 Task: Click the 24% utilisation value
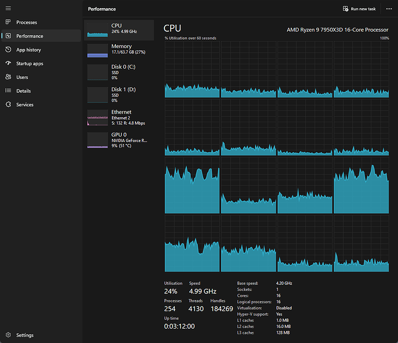pyautogui.click(x=171, y=291)
